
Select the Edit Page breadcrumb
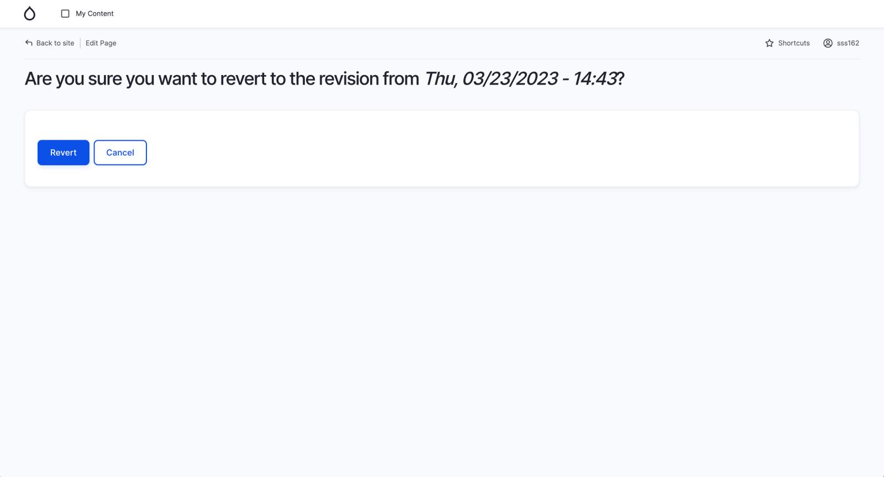coord(101,43)
